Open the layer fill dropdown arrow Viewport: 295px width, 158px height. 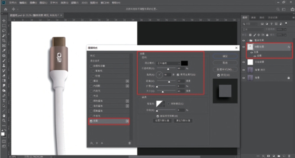[x=285, y=35]
